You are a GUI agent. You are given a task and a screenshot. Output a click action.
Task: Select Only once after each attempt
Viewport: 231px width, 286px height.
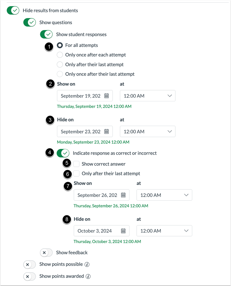(x=60, y=55)
